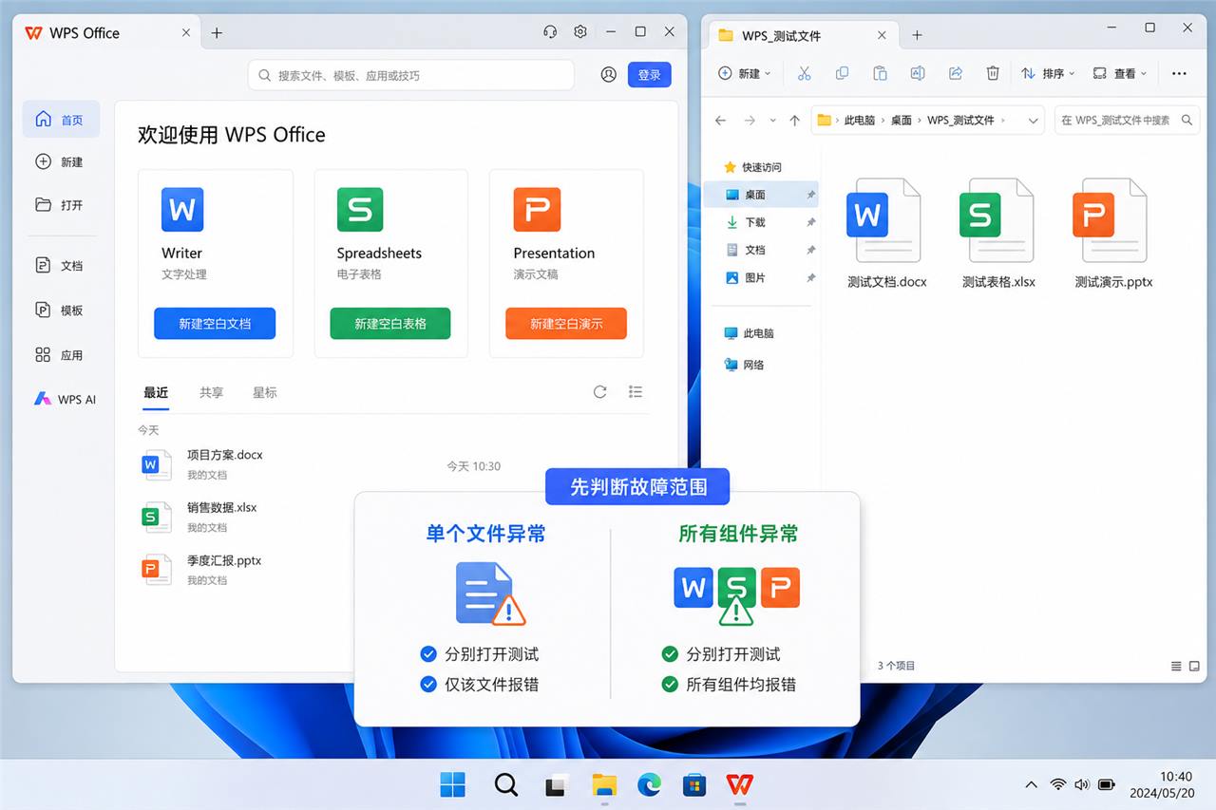
Task: Expand the address bar history dropdown
Action: (1033, 121)
